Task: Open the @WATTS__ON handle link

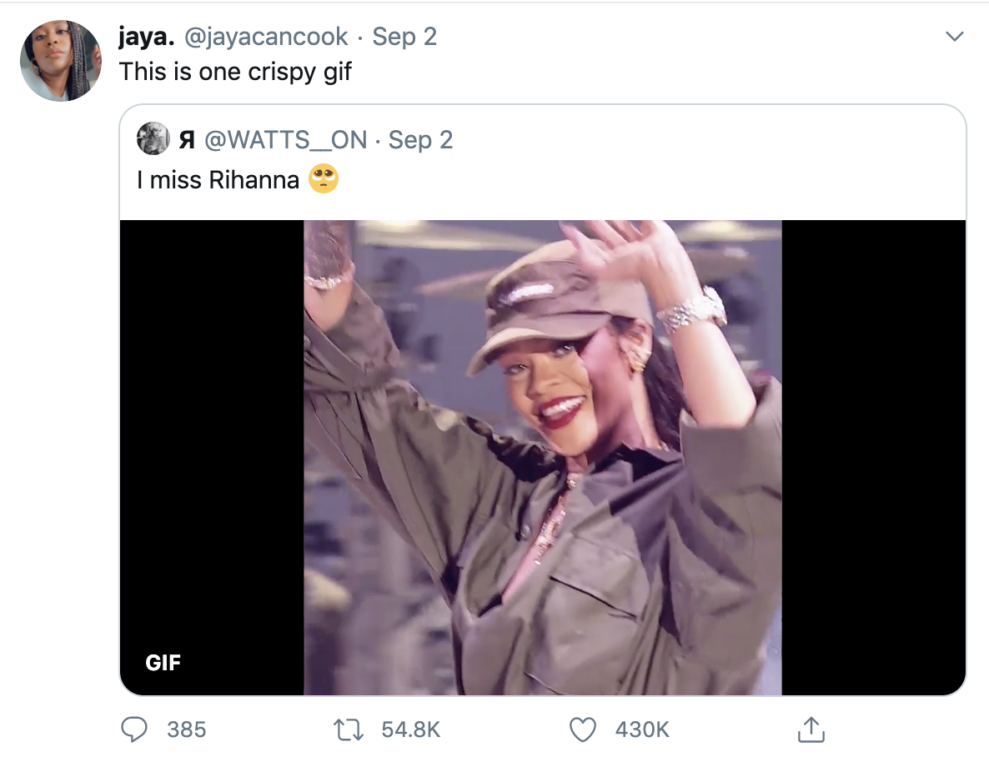Action: click(x=285, y=139)
